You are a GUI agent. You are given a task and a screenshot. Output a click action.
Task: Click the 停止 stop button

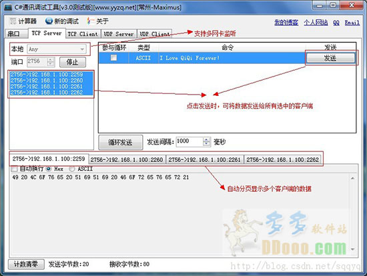(x=73, y=62)
